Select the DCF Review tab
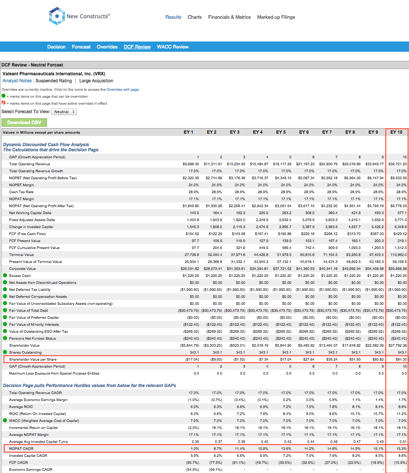This screenshot has width=409, height=473. point(137,47)
